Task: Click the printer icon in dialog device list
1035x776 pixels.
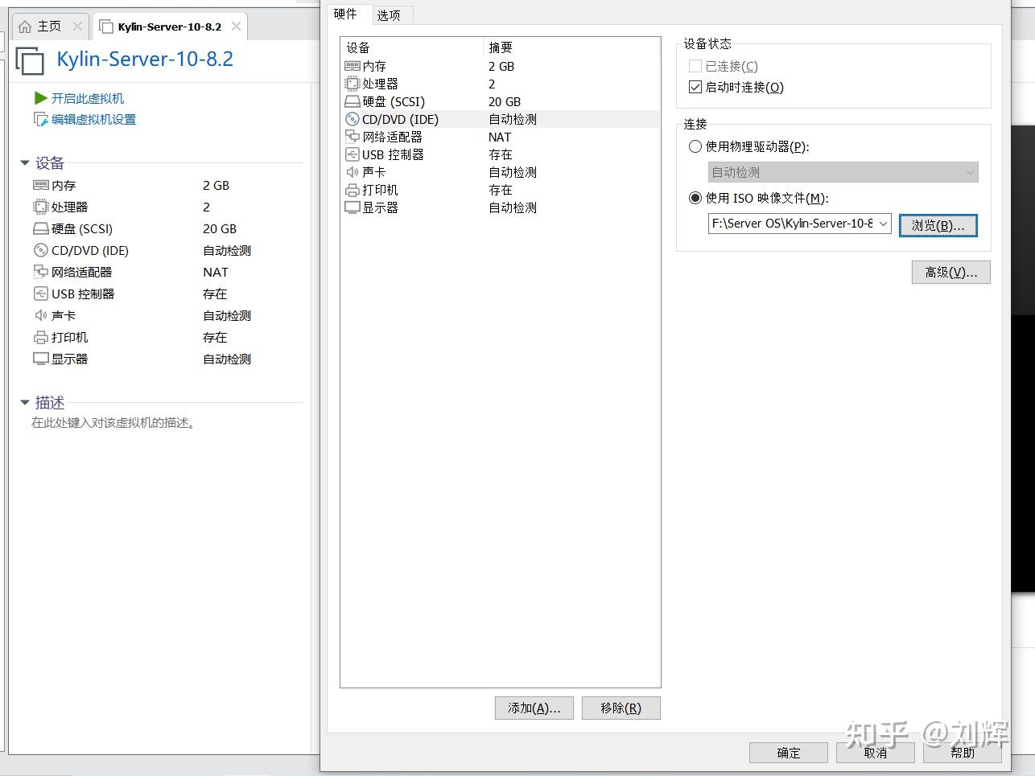Action: pyautogui.click(x=352, y=190)
